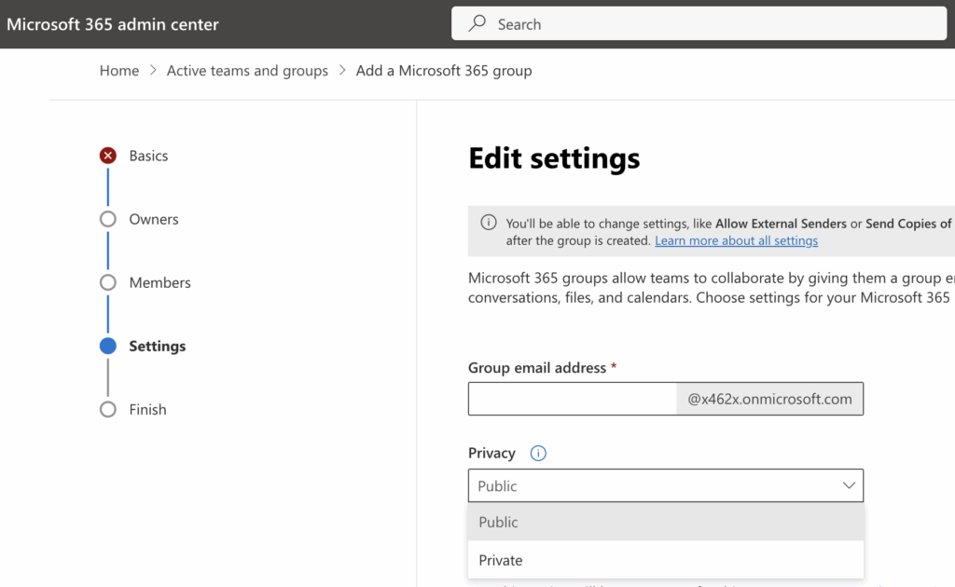Click the Members step circle
This screenshot has width=955, height=587.
[x=109, y=282]
